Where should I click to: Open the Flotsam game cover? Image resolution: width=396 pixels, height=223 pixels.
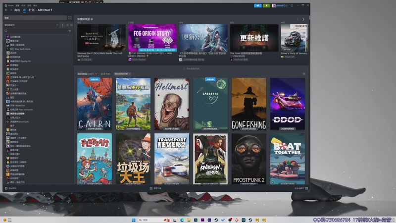[95, 159]
